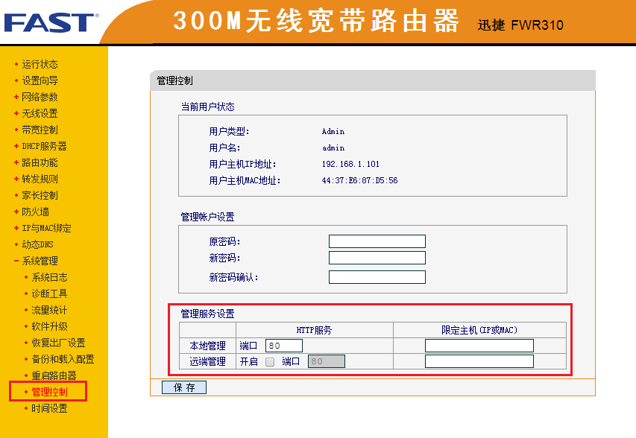
Task: Click the 本地管理 port field showing 80
Action: coord(286,345)
